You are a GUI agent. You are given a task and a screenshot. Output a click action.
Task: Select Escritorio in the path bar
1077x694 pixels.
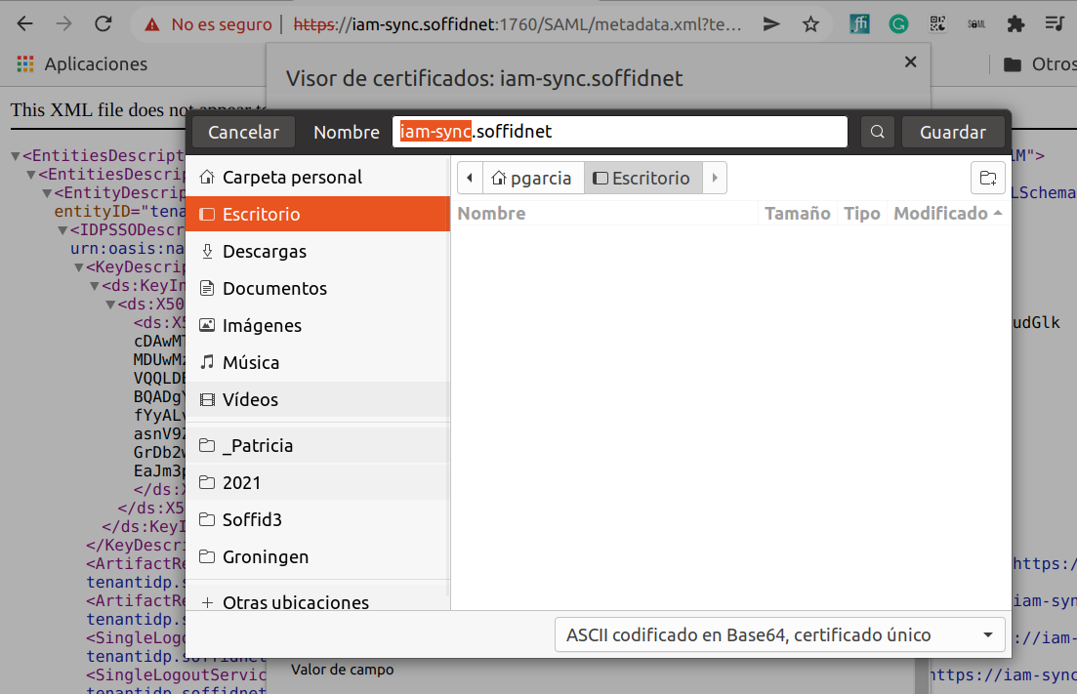(x=642, y=179)
